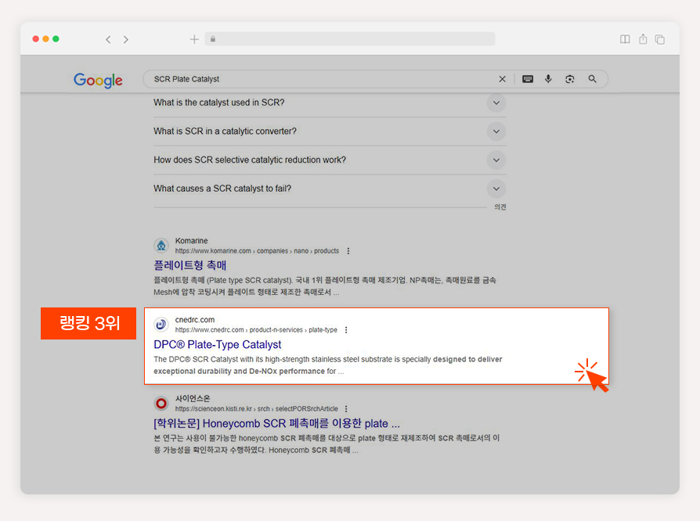Open more options for Komarine result

point(348,251)
